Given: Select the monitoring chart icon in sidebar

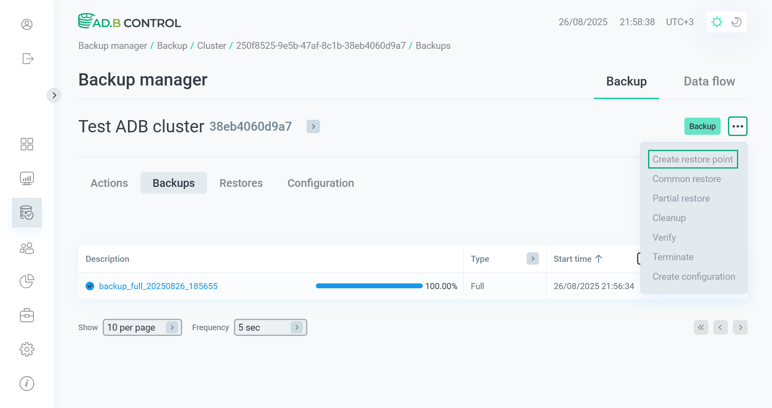Looking at the screenshot, I should (x=27, y=178).
